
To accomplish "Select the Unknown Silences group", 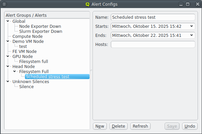I will pyautogui.click(x=31, y=81).
